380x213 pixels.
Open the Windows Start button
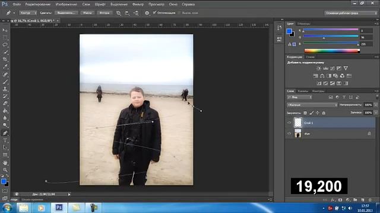(x=7, y=208)
